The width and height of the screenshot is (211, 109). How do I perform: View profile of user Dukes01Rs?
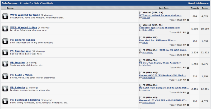pos(148,30)
